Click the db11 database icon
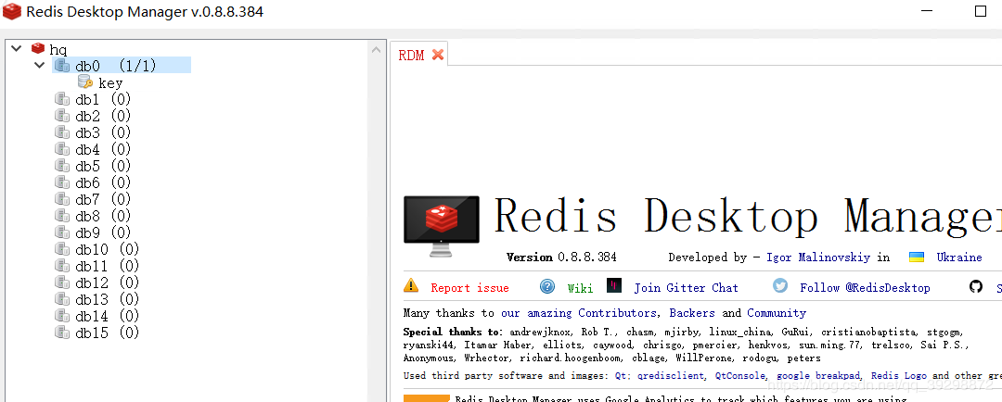This screenshot has width=1002, height=402. 62,265
